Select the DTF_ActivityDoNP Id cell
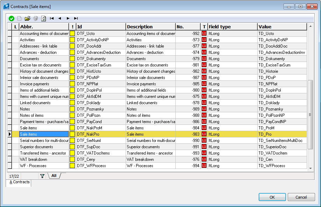Screen dimensions: 321x207 (x=101, y=40)
